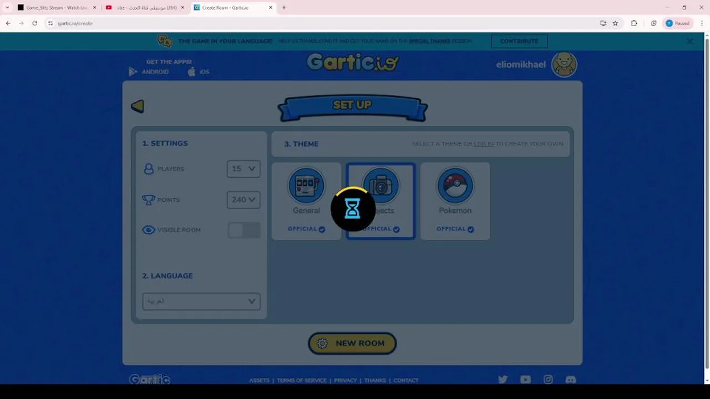
Task: Pick the Pokemon theme card
Action: coord(455,201)
